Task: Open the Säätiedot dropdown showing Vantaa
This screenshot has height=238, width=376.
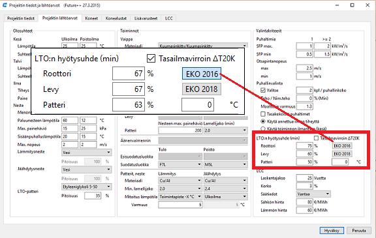Action: click(x=313, y=194)
